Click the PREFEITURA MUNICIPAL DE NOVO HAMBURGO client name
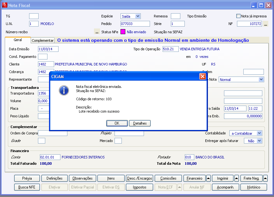 click(91, 64)
